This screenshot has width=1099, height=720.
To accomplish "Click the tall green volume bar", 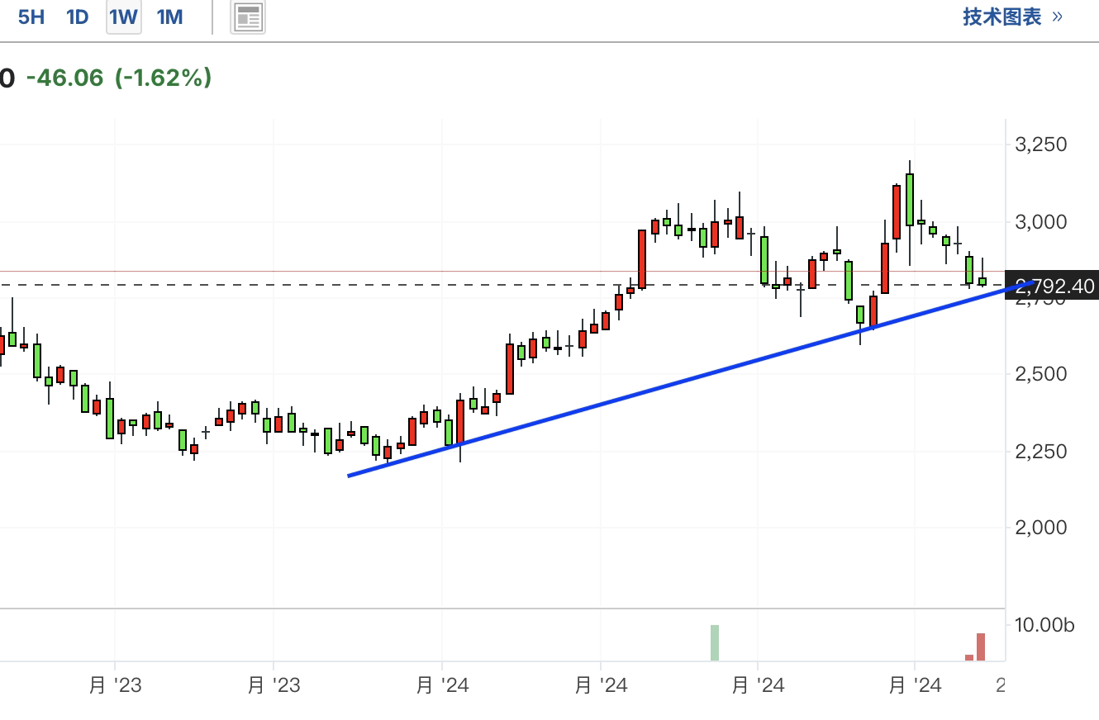I will [x=715, y=643].
